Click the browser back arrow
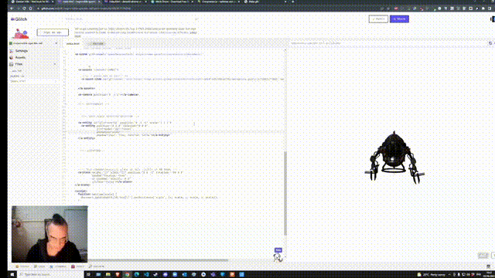The image size is (495, 278). click(12, 8)
